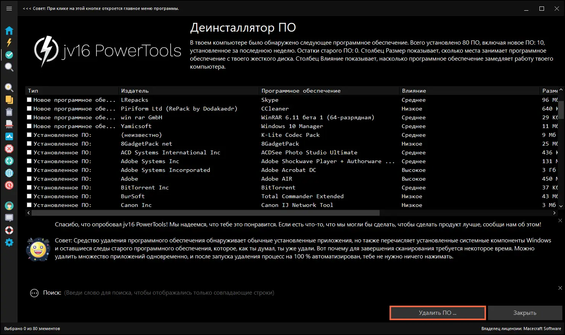Click the Удалить ПО button
Image resolution: width=565 pixels, height=335 pixels.
pos(437,313)
